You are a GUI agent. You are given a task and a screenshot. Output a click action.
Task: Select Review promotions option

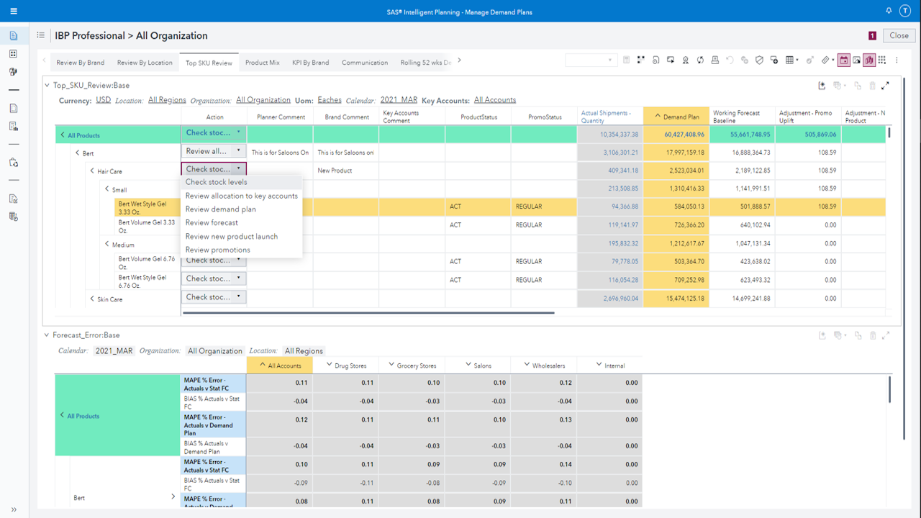coord(241,250)
